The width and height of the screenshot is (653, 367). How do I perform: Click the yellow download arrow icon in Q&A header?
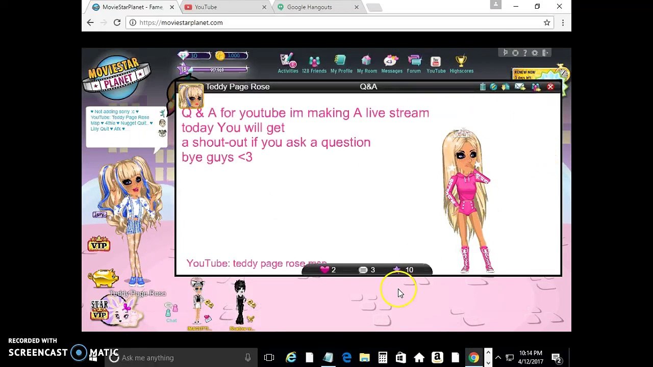(506, 87)
